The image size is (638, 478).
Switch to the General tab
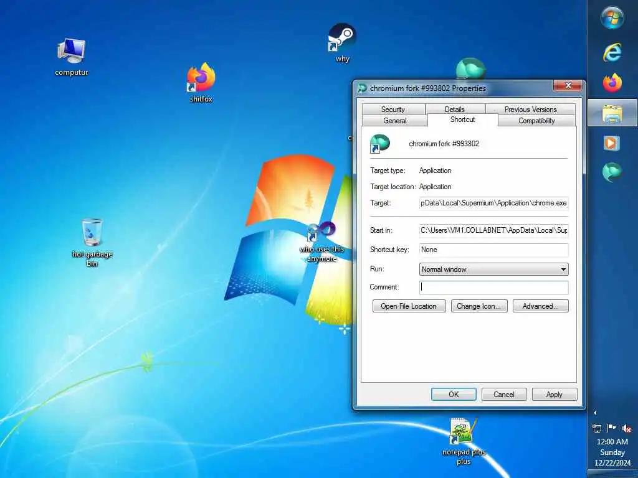click(x=394, y=121)
